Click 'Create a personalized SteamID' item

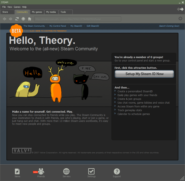tap(135, 91)
